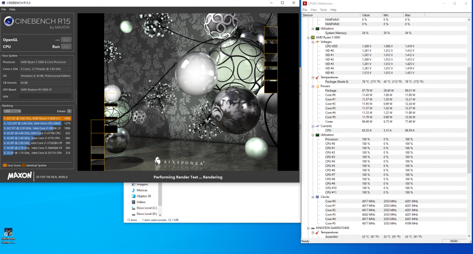
Task: Collapse the Powers section in HWMonitor
Action: pyautogui.click(x=313, y=86)
